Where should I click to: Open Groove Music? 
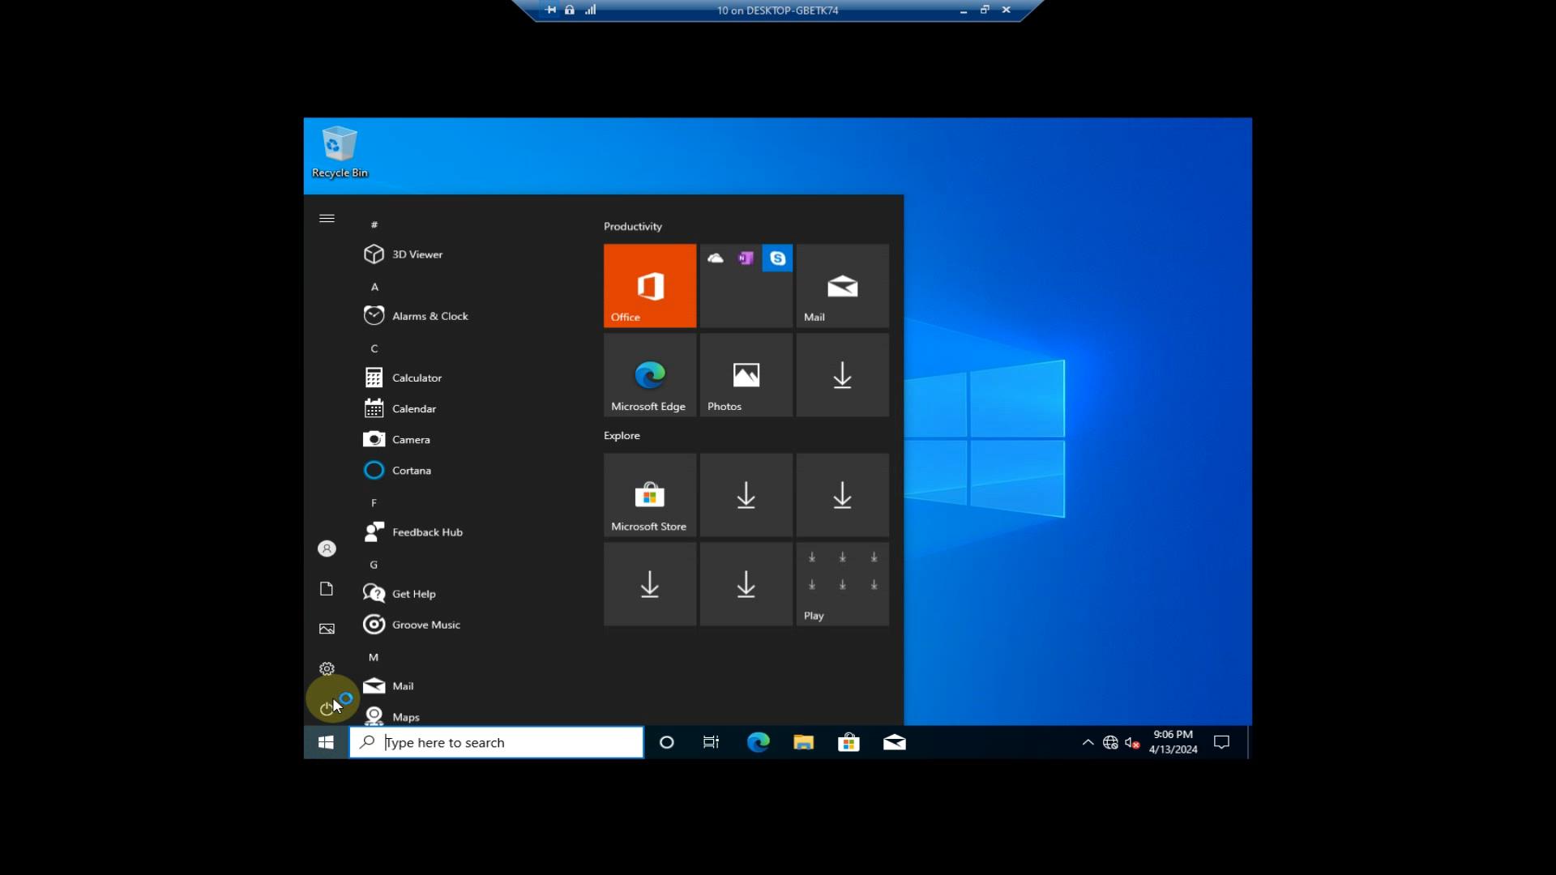coord(470,625)
